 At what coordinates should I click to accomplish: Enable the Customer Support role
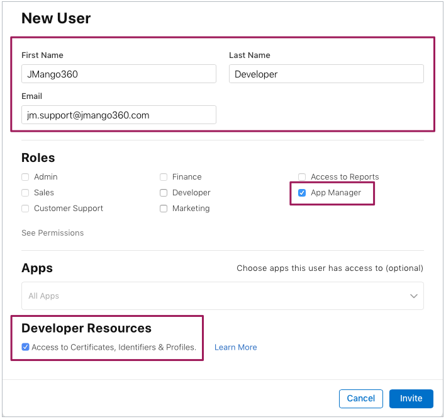point(25,209)
